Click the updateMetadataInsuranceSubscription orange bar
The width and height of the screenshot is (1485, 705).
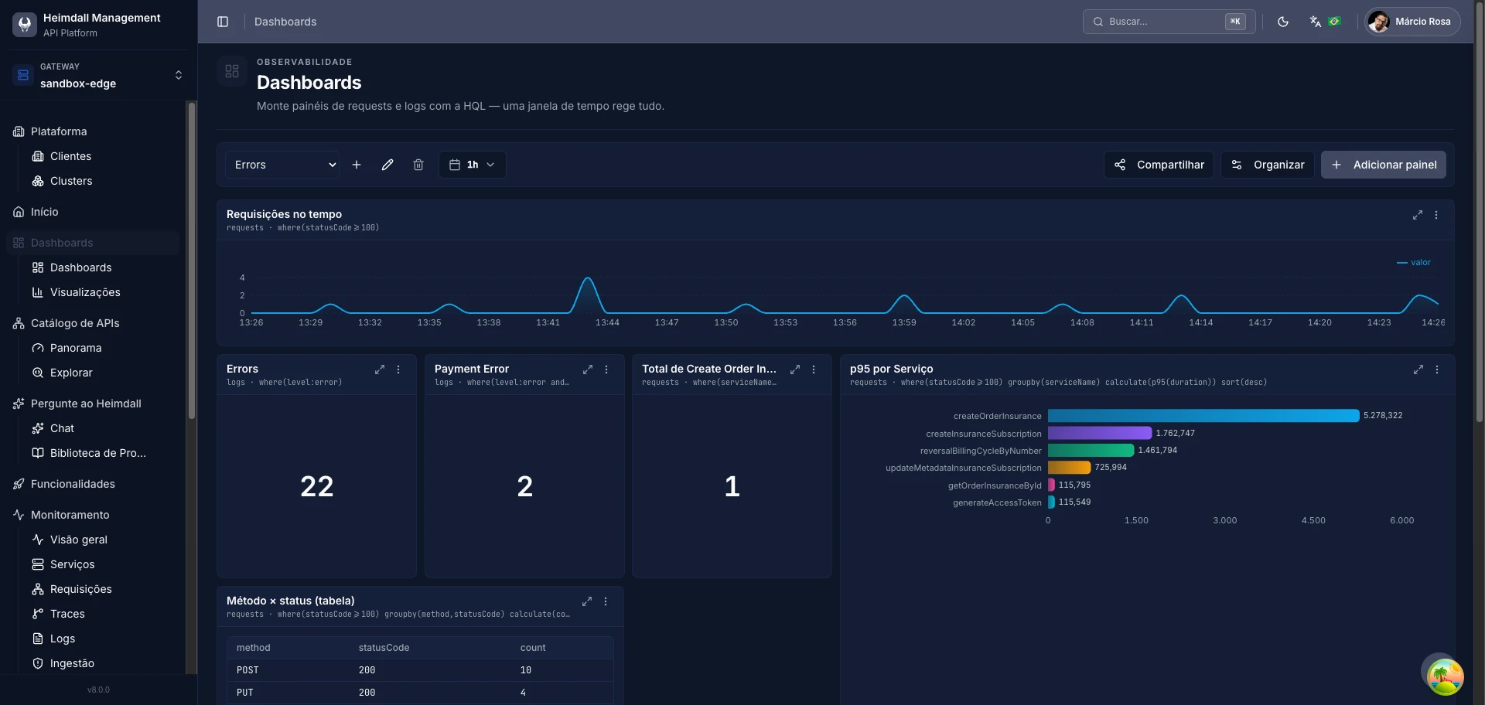click(x=1069, y=467)
